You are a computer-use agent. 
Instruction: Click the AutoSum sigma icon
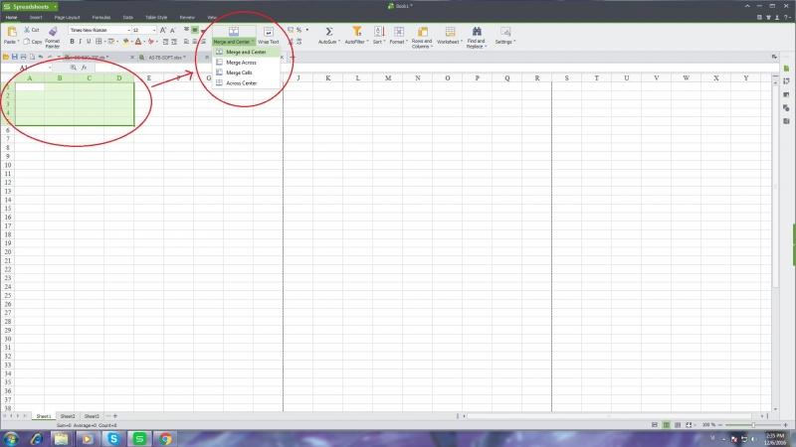(329, 31)
